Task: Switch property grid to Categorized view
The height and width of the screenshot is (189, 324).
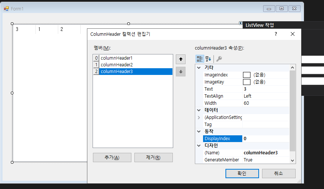Action: 200,59
